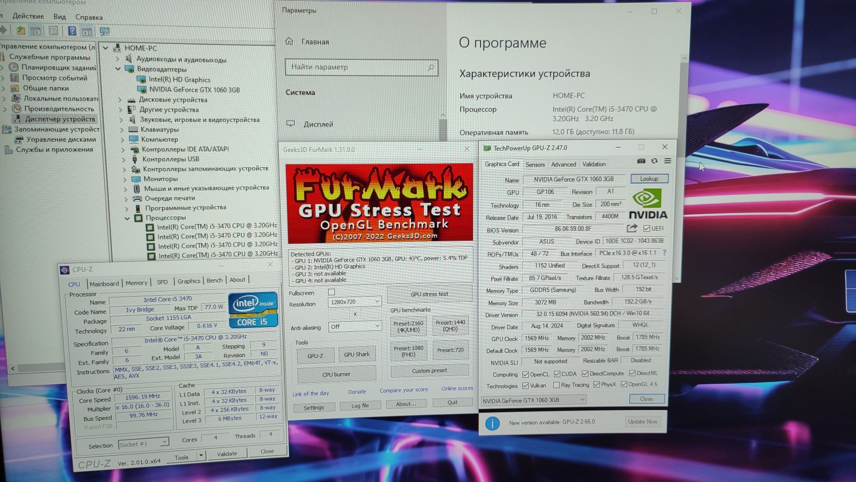The height and width of the screenshot is (482, 856).
Task: Click the USB controllers icon in Device Manager
Action: click(x=135, y=159)
